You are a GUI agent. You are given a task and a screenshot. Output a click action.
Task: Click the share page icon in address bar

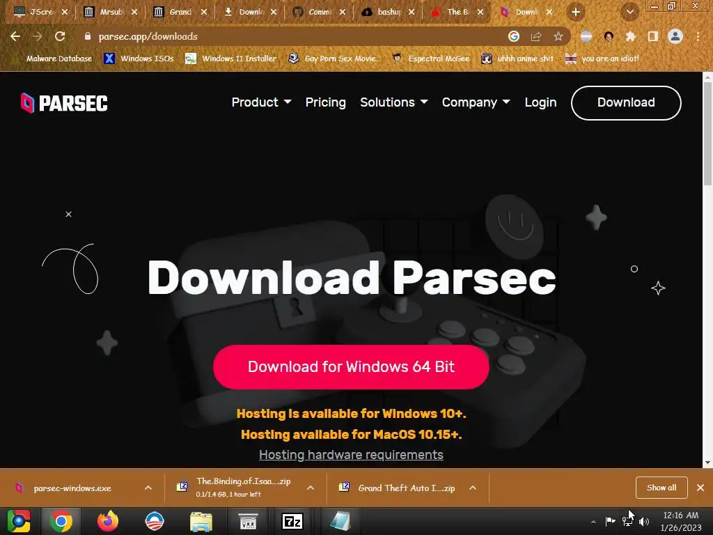(x=536, y=36)
